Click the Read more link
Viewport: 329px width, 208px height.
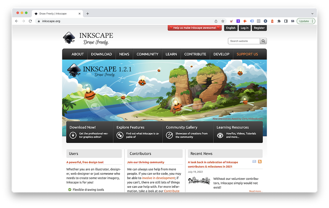(x=255, y=191)
